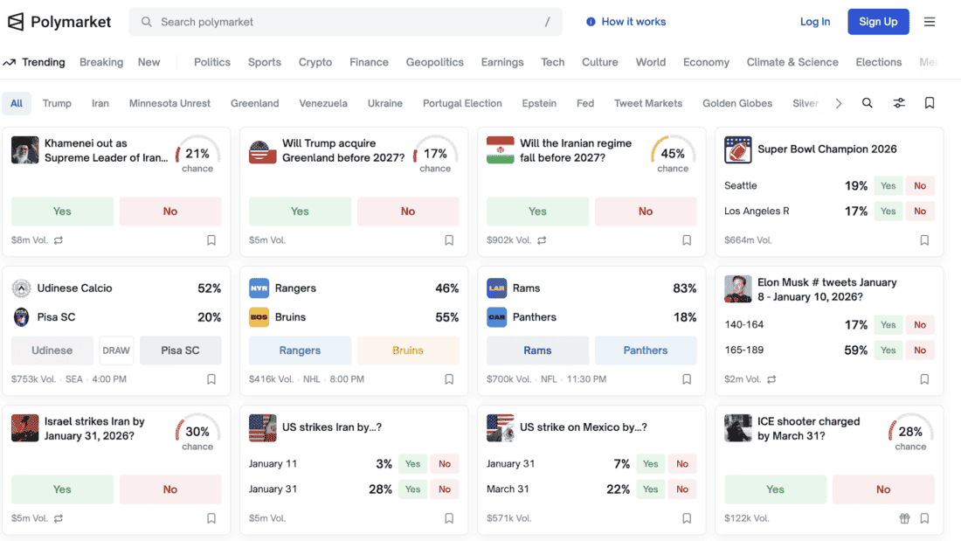The image size is (961, 541).
Task: Click the Polymarket logo icon
Action: tap(16, 22)
